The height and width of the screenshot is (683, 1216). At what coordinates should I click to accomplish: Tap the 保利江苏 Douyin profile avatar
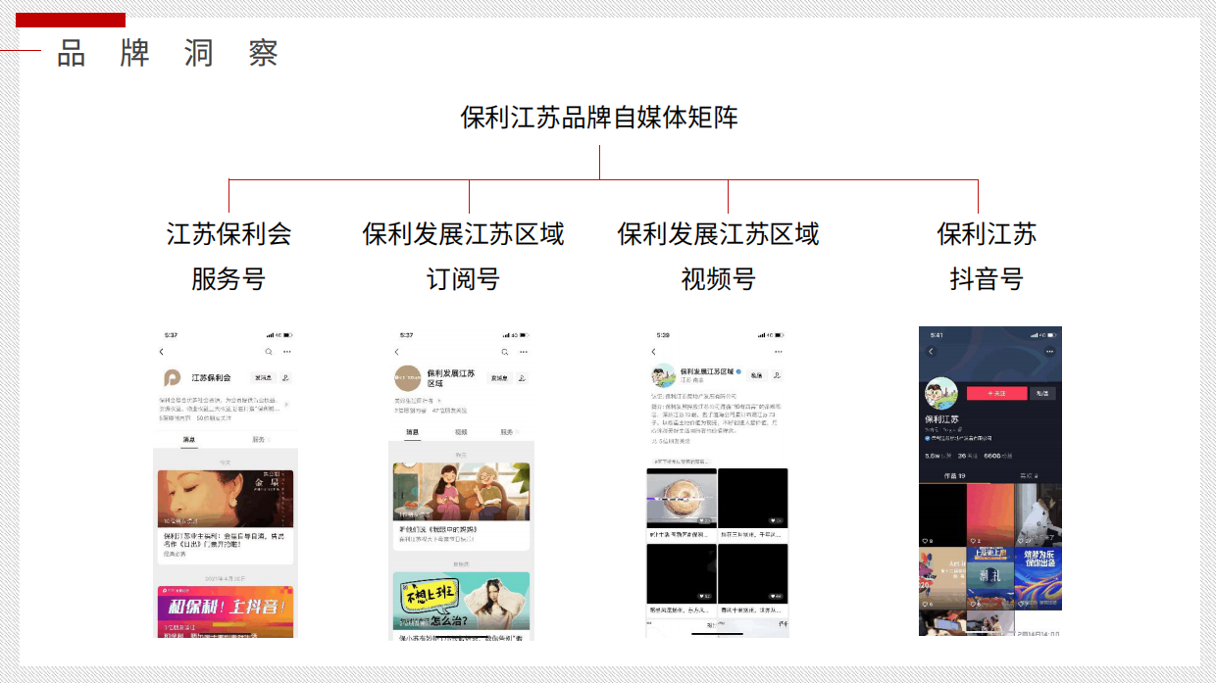(x=941, y=394)
